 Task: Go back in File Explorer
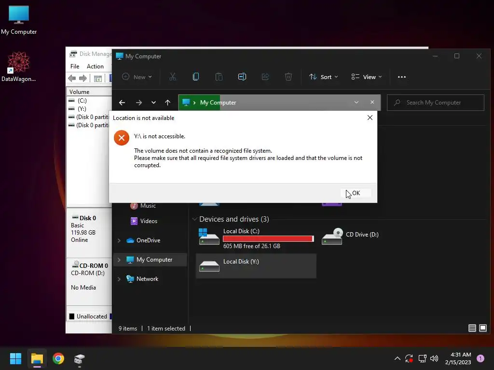click(x=122, y=103)
